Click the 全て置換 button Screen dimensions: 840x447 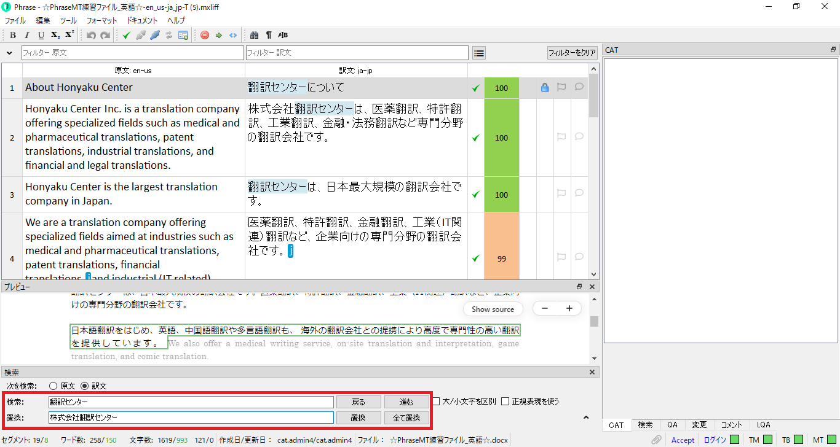pos(406,418)
